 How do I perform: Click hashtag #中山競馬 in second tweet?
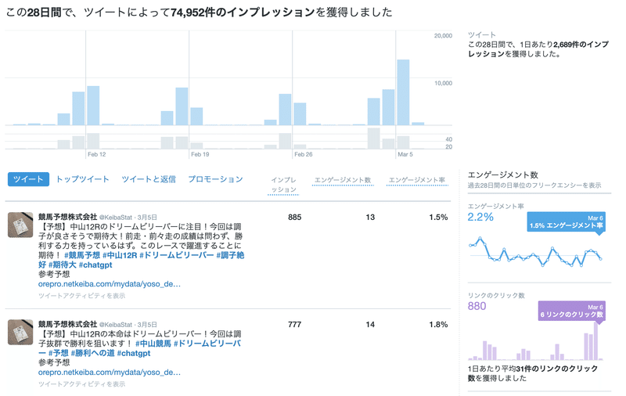[x=153, y=344]
